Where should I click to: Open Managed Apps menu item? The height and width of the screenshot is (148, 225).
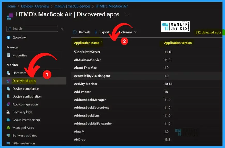coord(23,128)
